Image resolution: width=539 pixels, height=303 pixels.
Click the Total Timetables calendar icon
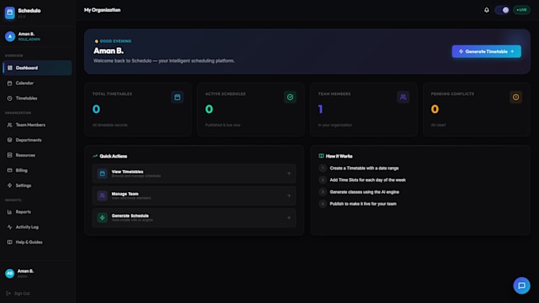pyautogui.click(x=178, y=97)
